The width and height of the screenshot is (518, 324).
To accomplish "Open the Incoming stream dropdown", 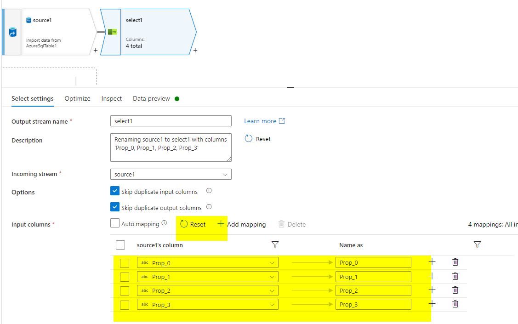I will click(x=225, y=174).
